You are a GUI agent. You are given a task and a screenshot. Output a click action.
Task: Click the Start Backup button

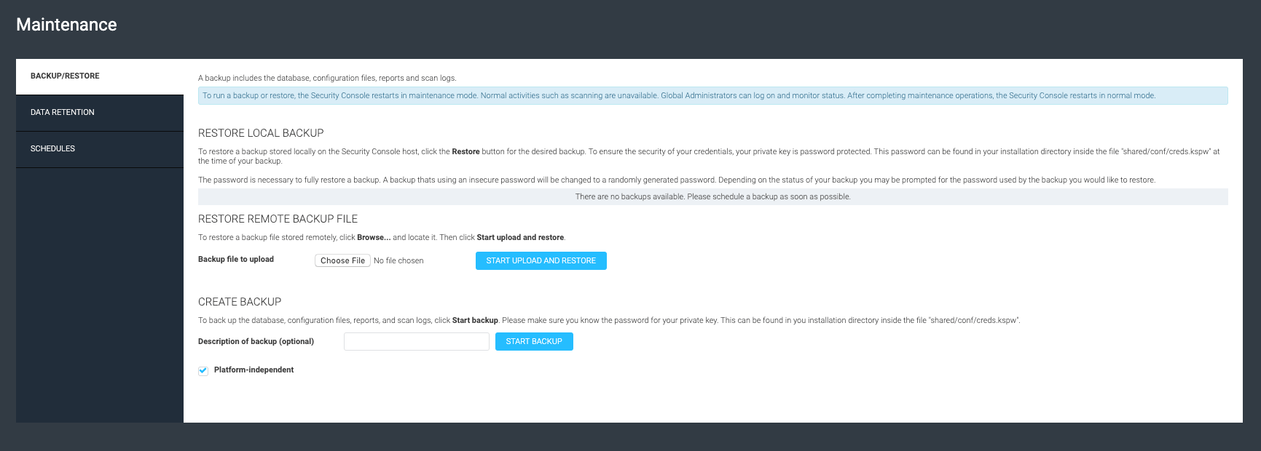[x=534, y=341]
